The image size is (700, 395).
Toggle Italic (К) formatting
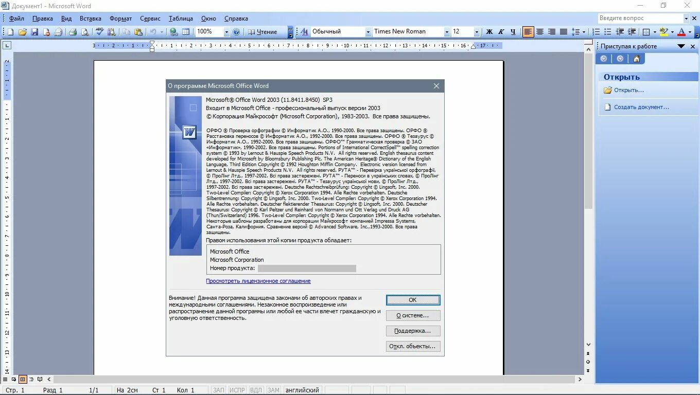point(501,32)
